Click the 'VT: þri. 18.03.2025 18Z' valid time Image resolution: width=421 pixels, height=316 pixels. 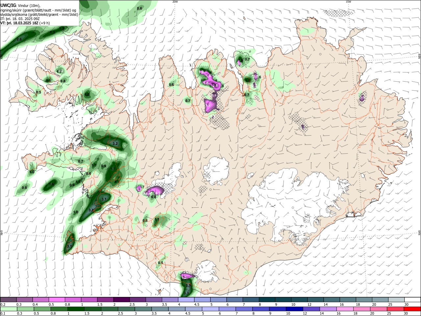tap(19, 23)
